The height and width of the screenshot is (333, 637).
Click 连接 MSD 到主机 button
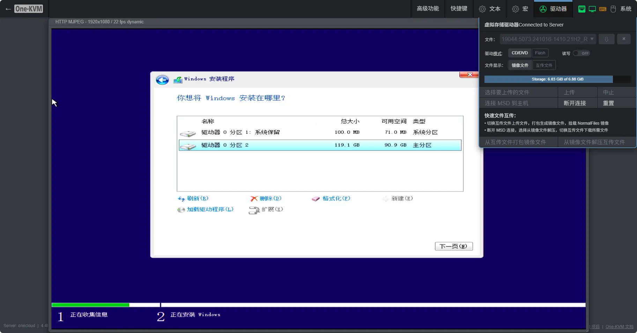click(x=518, y=103)
